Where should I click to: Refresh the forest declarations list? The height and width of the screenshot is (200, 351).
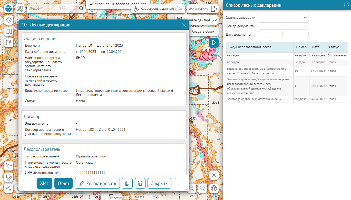346,5
